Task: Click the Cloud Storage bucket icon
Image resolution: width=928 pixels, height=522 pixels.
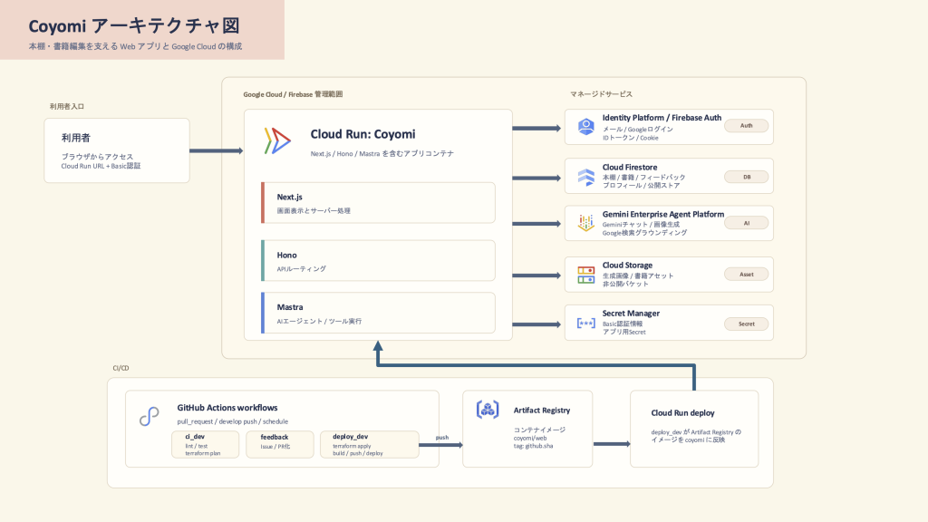Action: (586, 275)
